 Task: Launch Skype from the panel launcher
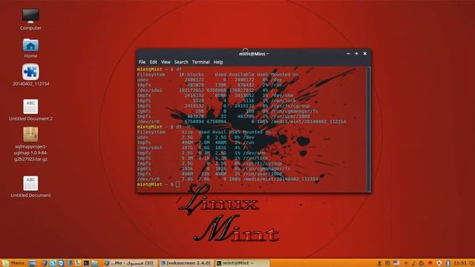pyautogui.click(x=53, y=263)
